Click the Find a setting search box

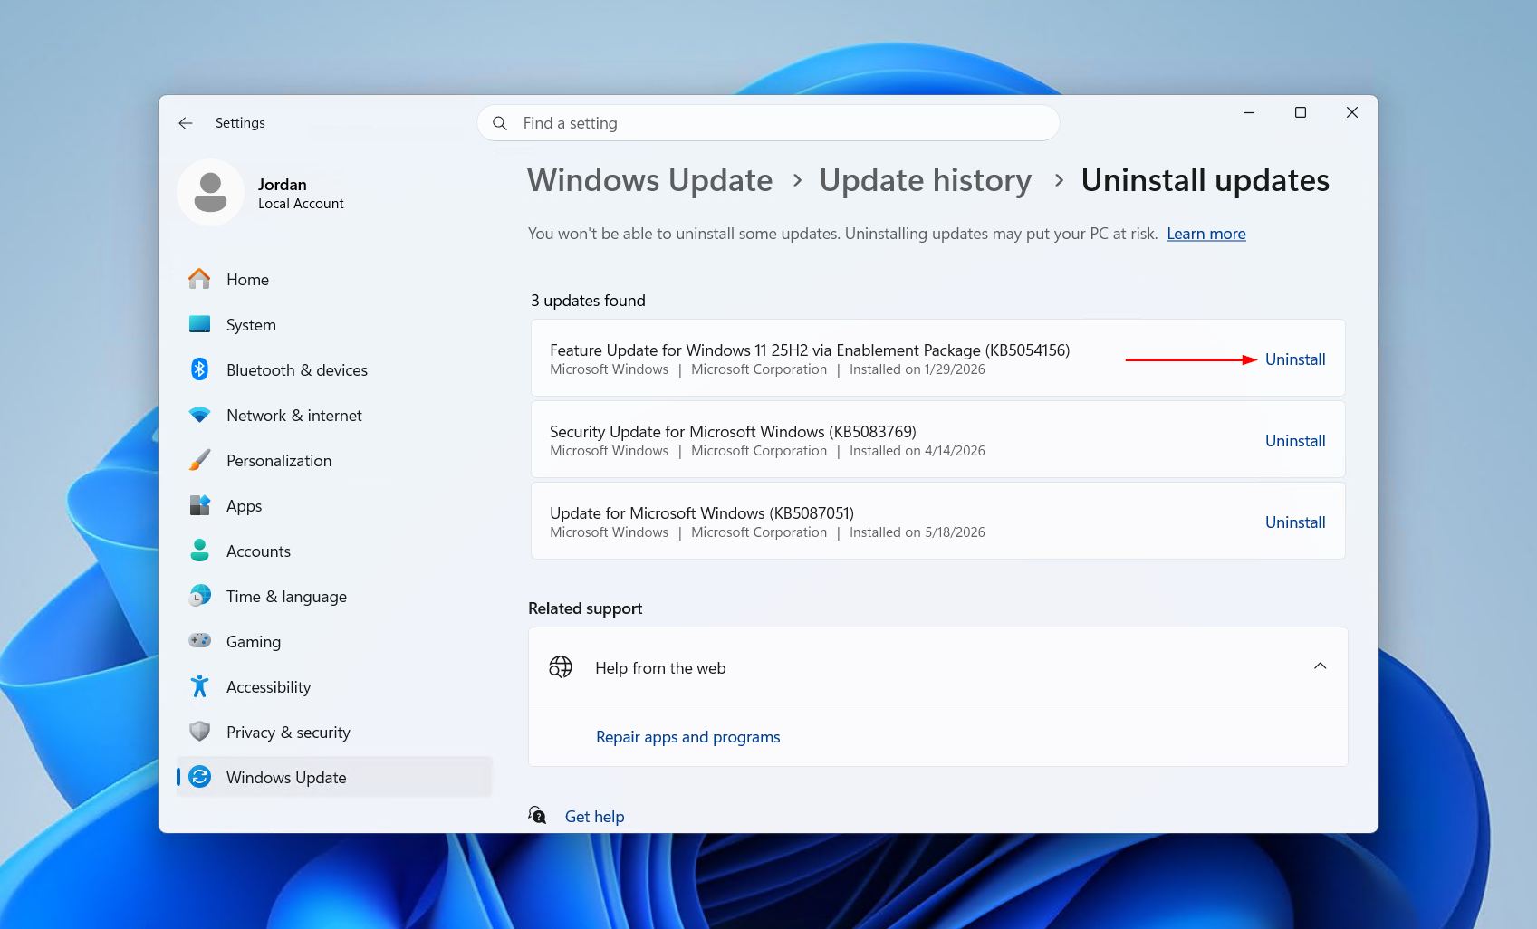[768, 123]
